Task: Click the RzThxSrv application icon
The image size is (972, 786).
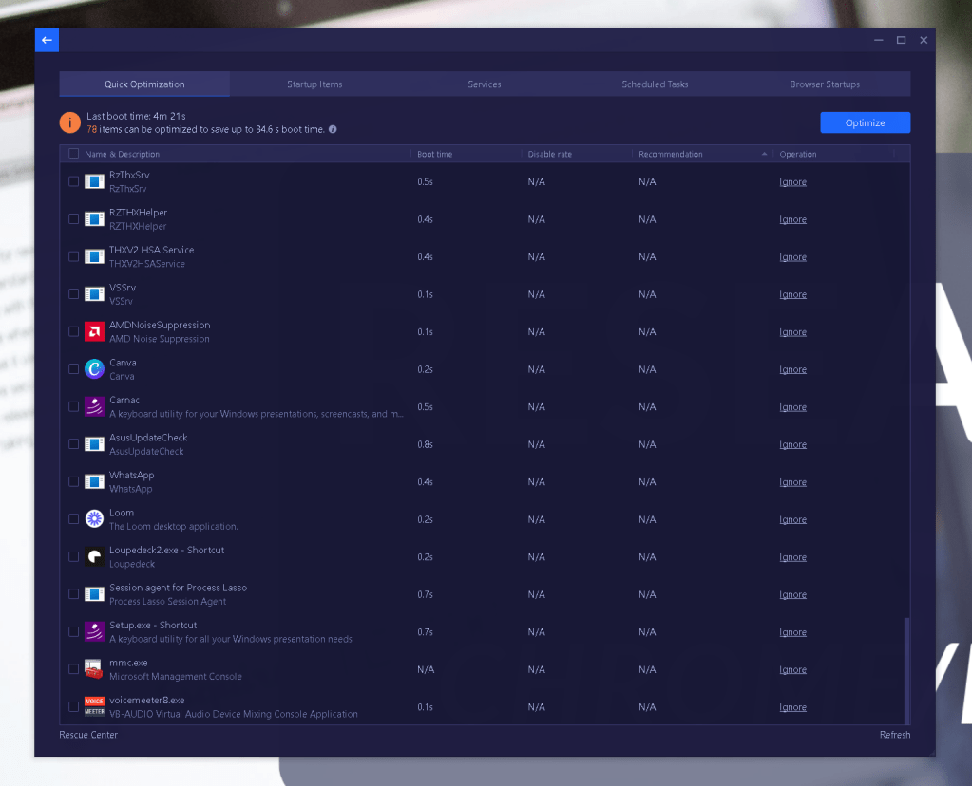Action: (x=94, y=181)
